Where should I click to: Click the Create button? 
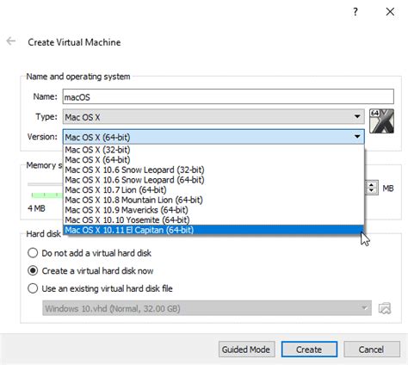pyautogui.click(x=309, y=350)
